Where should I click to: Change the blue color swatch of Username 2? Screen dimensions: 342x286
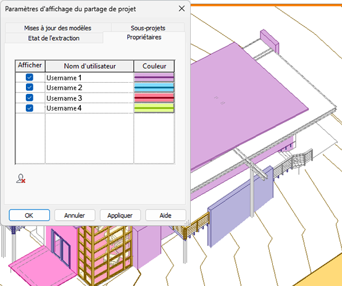coord(154,88)
